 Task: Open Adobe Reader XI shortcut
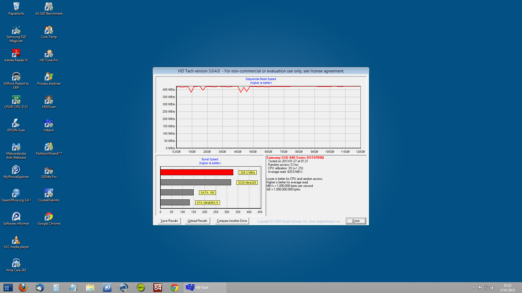pos(16,56)
